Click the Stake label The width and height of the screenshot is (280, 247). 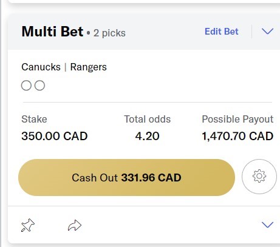tap(34, 119)
